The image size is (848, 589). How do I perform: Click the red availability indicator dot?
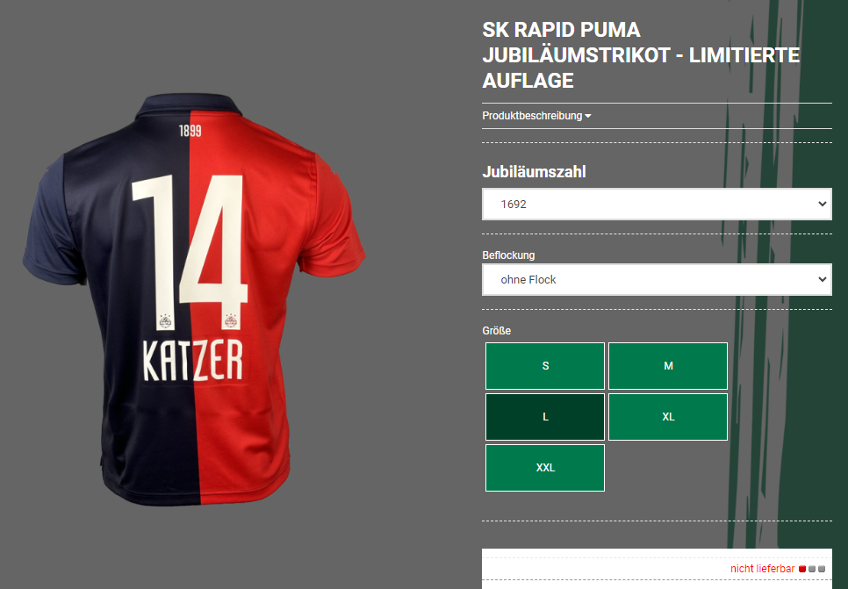click(x=802, y=569)
